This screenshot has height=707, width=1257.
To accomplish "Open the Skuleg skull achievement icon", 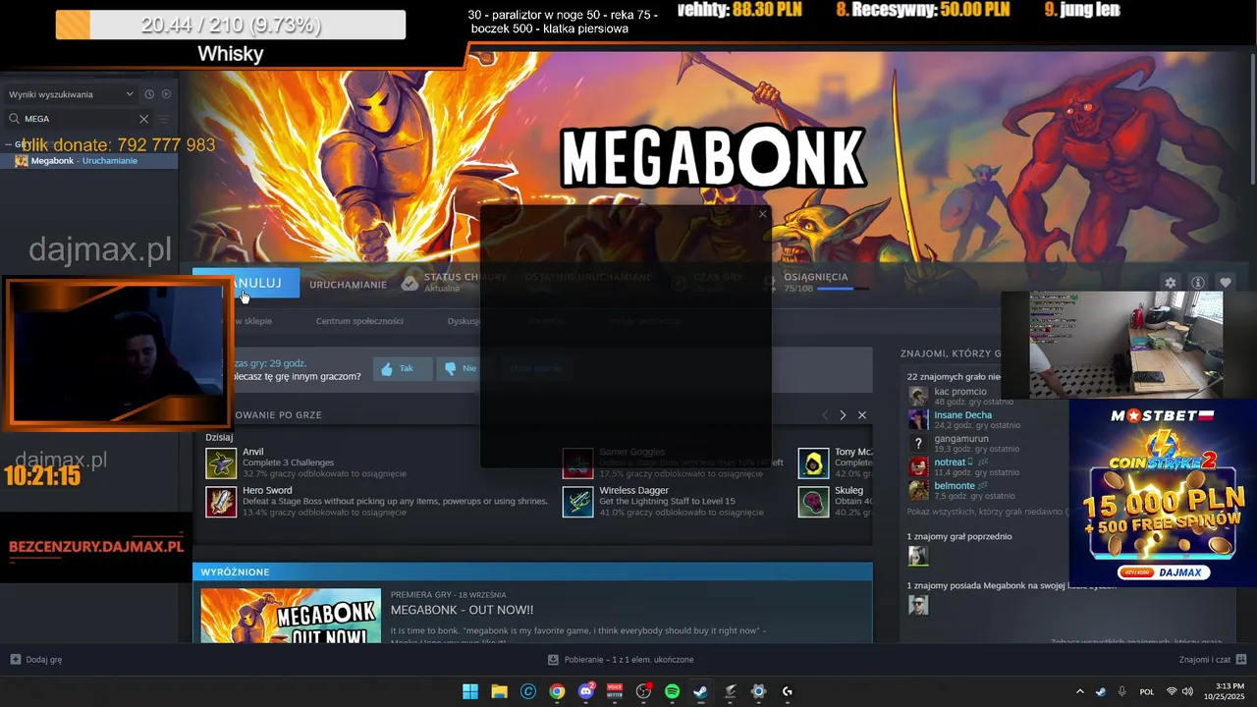I will (x=813, y=501).
